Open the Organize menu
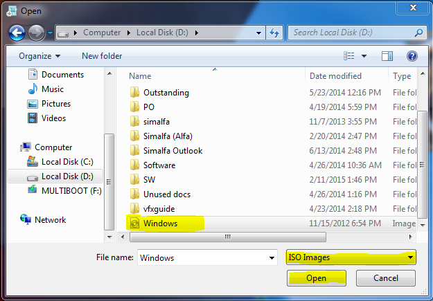The height and width of the screenshot is (301, 433). point(39,56)
